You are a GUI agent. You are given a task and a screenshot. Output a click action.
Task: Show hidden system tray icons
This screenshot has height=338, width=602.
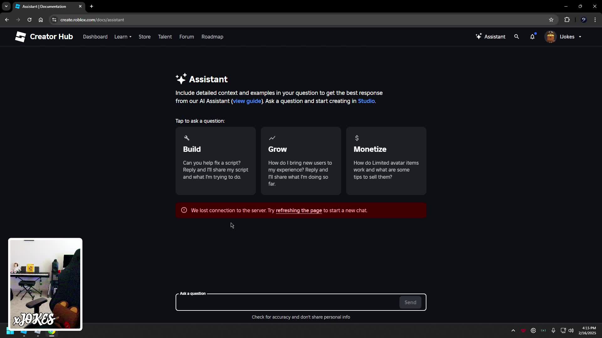513,330
